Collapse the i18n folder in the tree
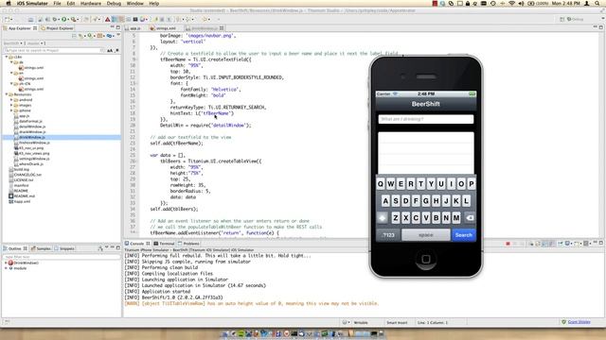606x340 pixels. (7, 57)
